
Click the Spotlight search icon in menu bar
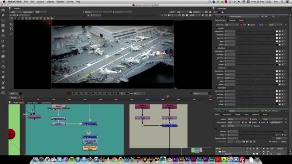(282, 1)
